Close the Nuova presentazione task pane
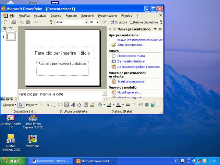This screenshot has height=165, width=220. pos(160,29)
